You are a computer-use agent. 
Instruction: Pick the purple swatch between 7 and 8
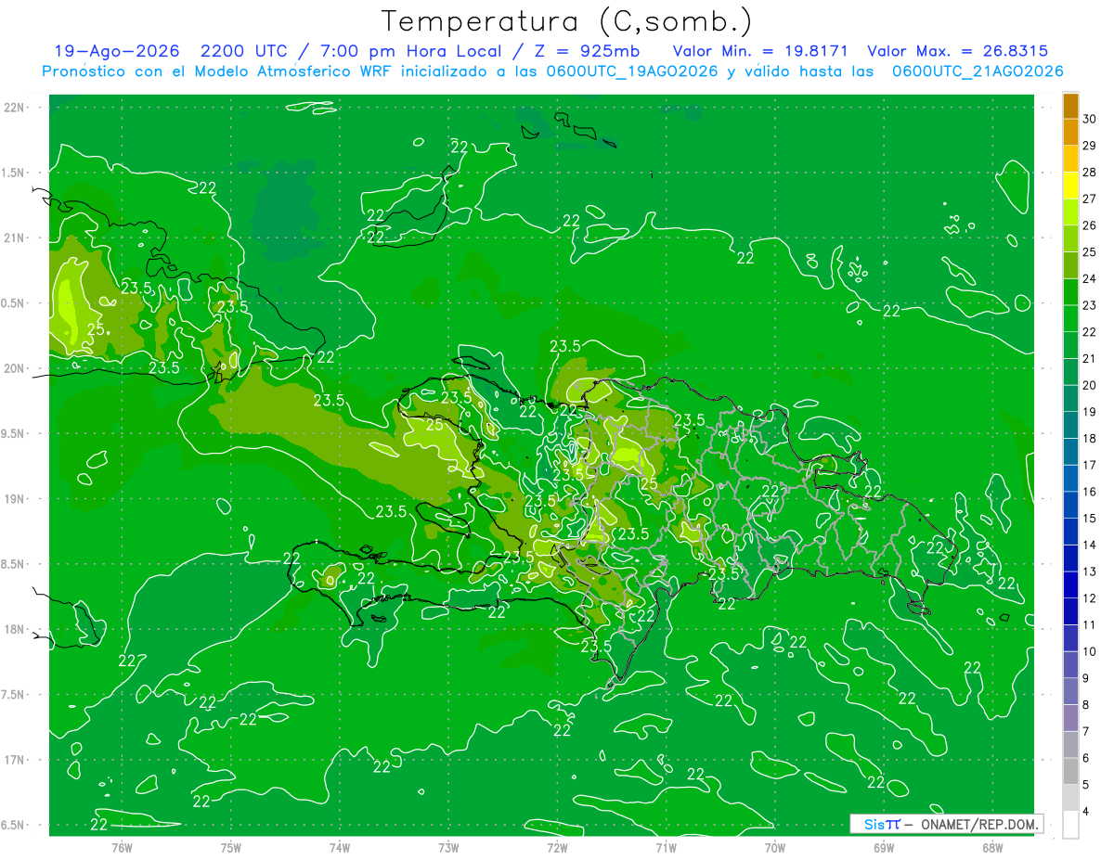(1070, 718)
